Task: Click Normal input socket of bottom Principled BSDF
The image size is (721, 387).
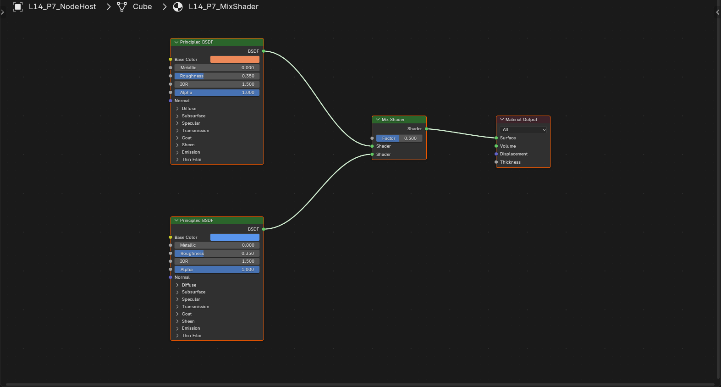Action: click(171, 277)
